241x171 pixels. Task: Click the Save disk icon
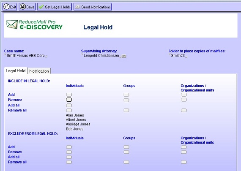(x=22, y=7)
